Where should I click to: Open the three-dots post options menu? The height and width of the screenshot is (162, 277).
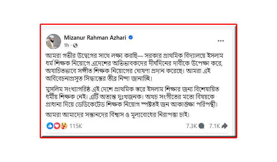click(x=221, y=40)
